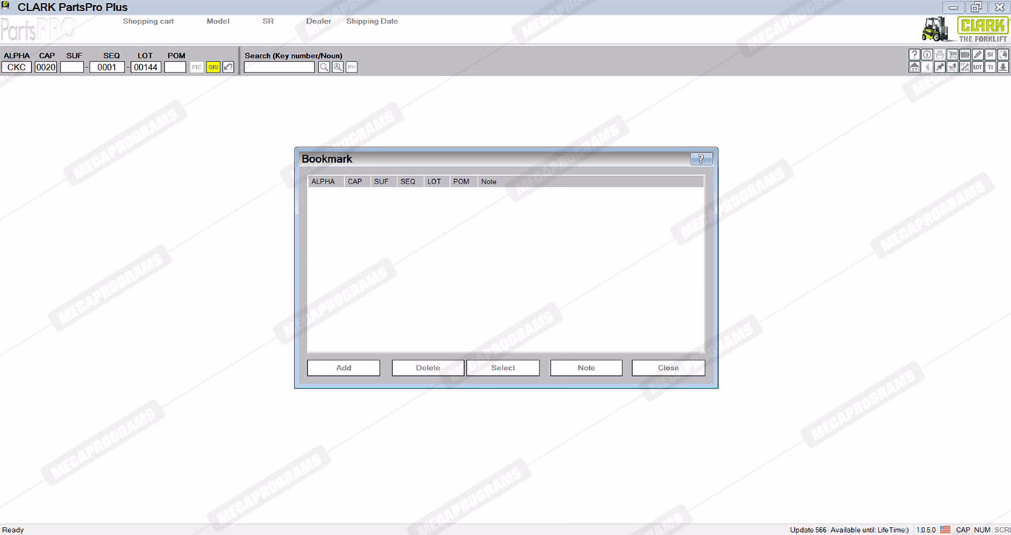This screenshot has width=1011, height=535.
Task: Click the CAP input field containing 0020
Action: point(46,67)
